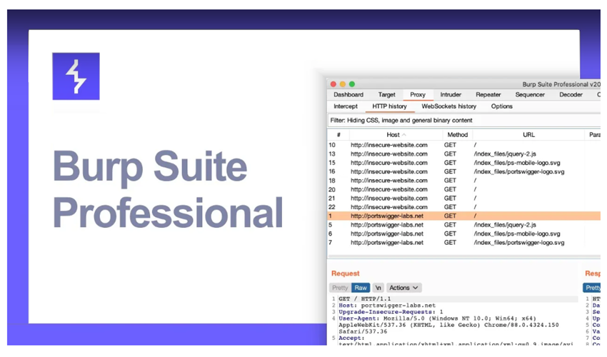Screen dimensions: 607x357
Task: Open the Actions dropdown in Request panel
Action: click(x=403, y=288)
